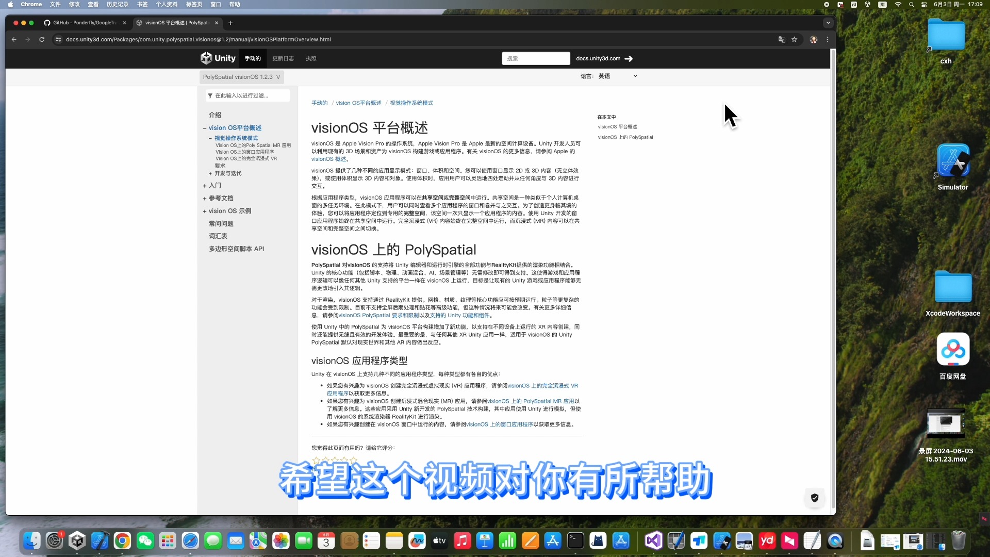Open visionOS PolySpatial 要求和限制 link
This screenshot has height=557, width=990.
click(x=378, y=316)
